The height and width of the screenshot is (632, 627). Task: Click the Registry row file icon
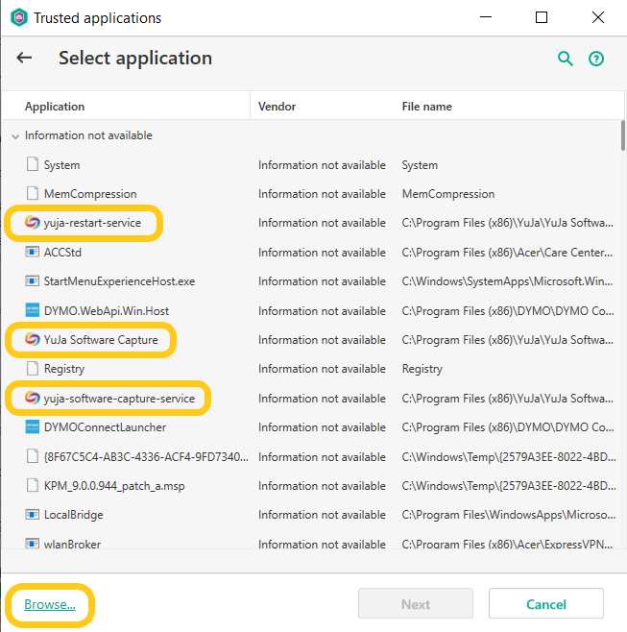tap(33, 369)
